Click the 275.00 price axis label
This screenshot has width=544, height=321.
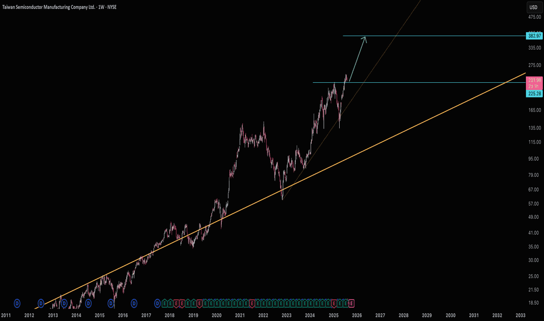pos(535,65)
